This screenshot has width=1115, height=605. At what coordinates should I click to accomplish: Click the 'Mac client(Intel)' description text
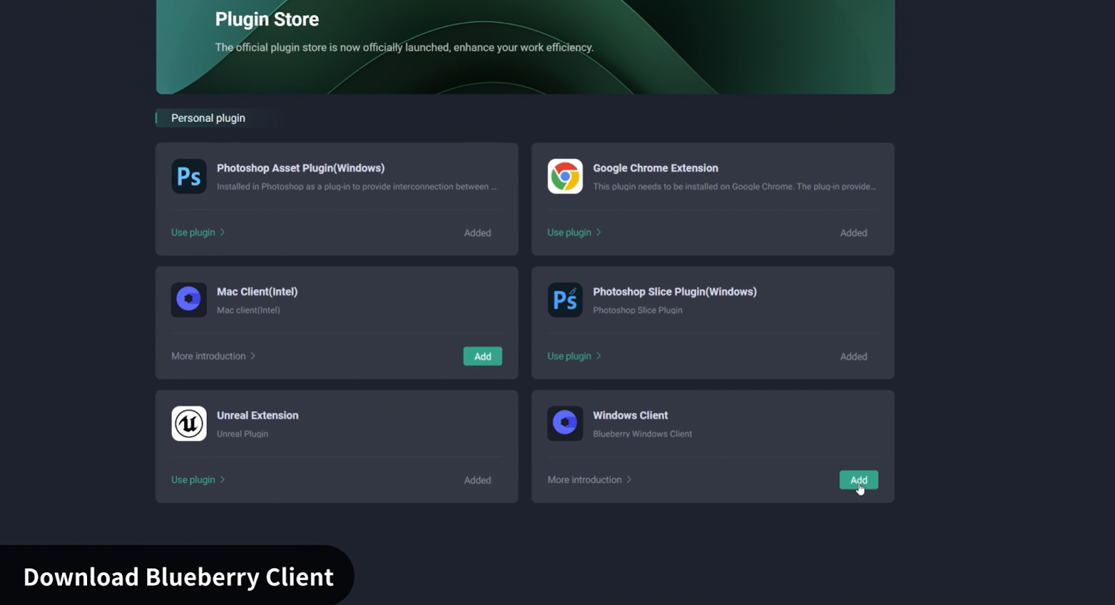[x=248, y=310]
